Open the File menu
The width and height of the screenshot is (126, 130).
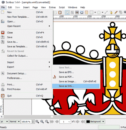tap(3, 7)
